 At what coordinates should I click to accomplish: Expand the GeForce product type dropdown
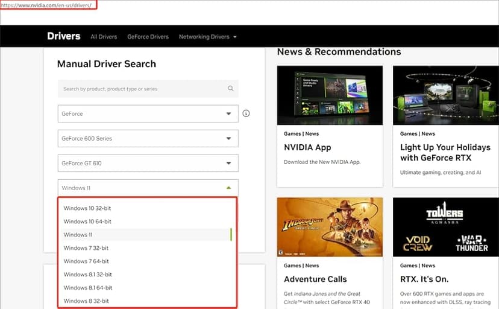pos(148,113)
